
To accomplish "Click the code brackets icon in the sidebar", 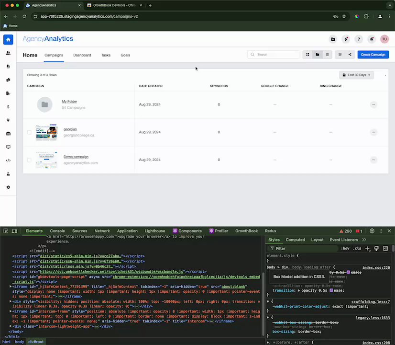I will coord(8,161).
